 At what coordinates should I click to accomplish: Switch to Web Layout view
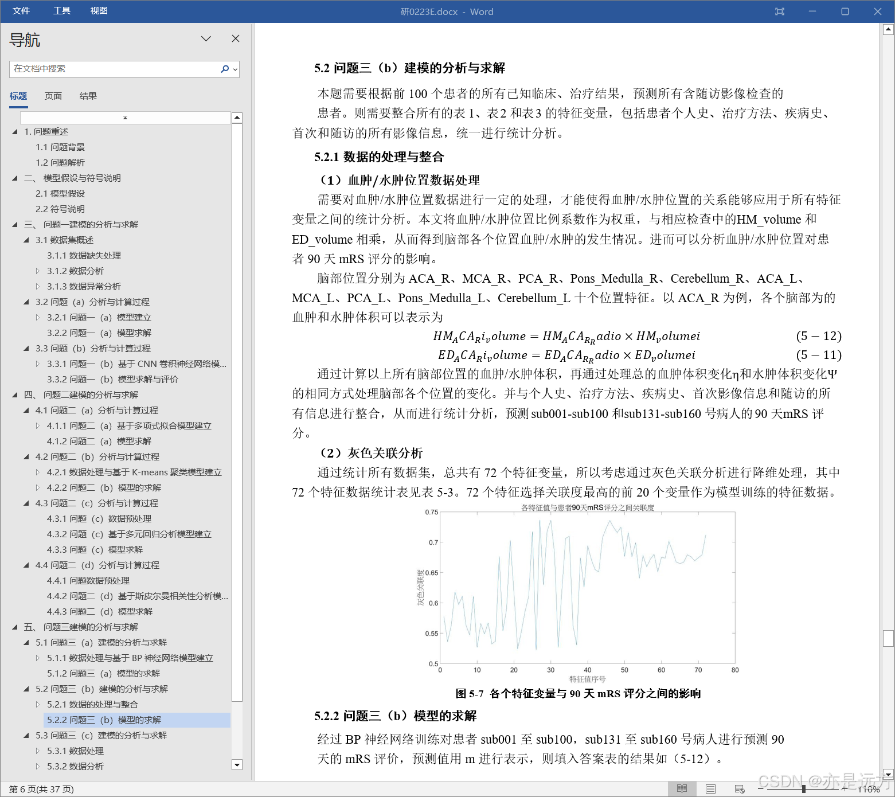tap(740, 789)
